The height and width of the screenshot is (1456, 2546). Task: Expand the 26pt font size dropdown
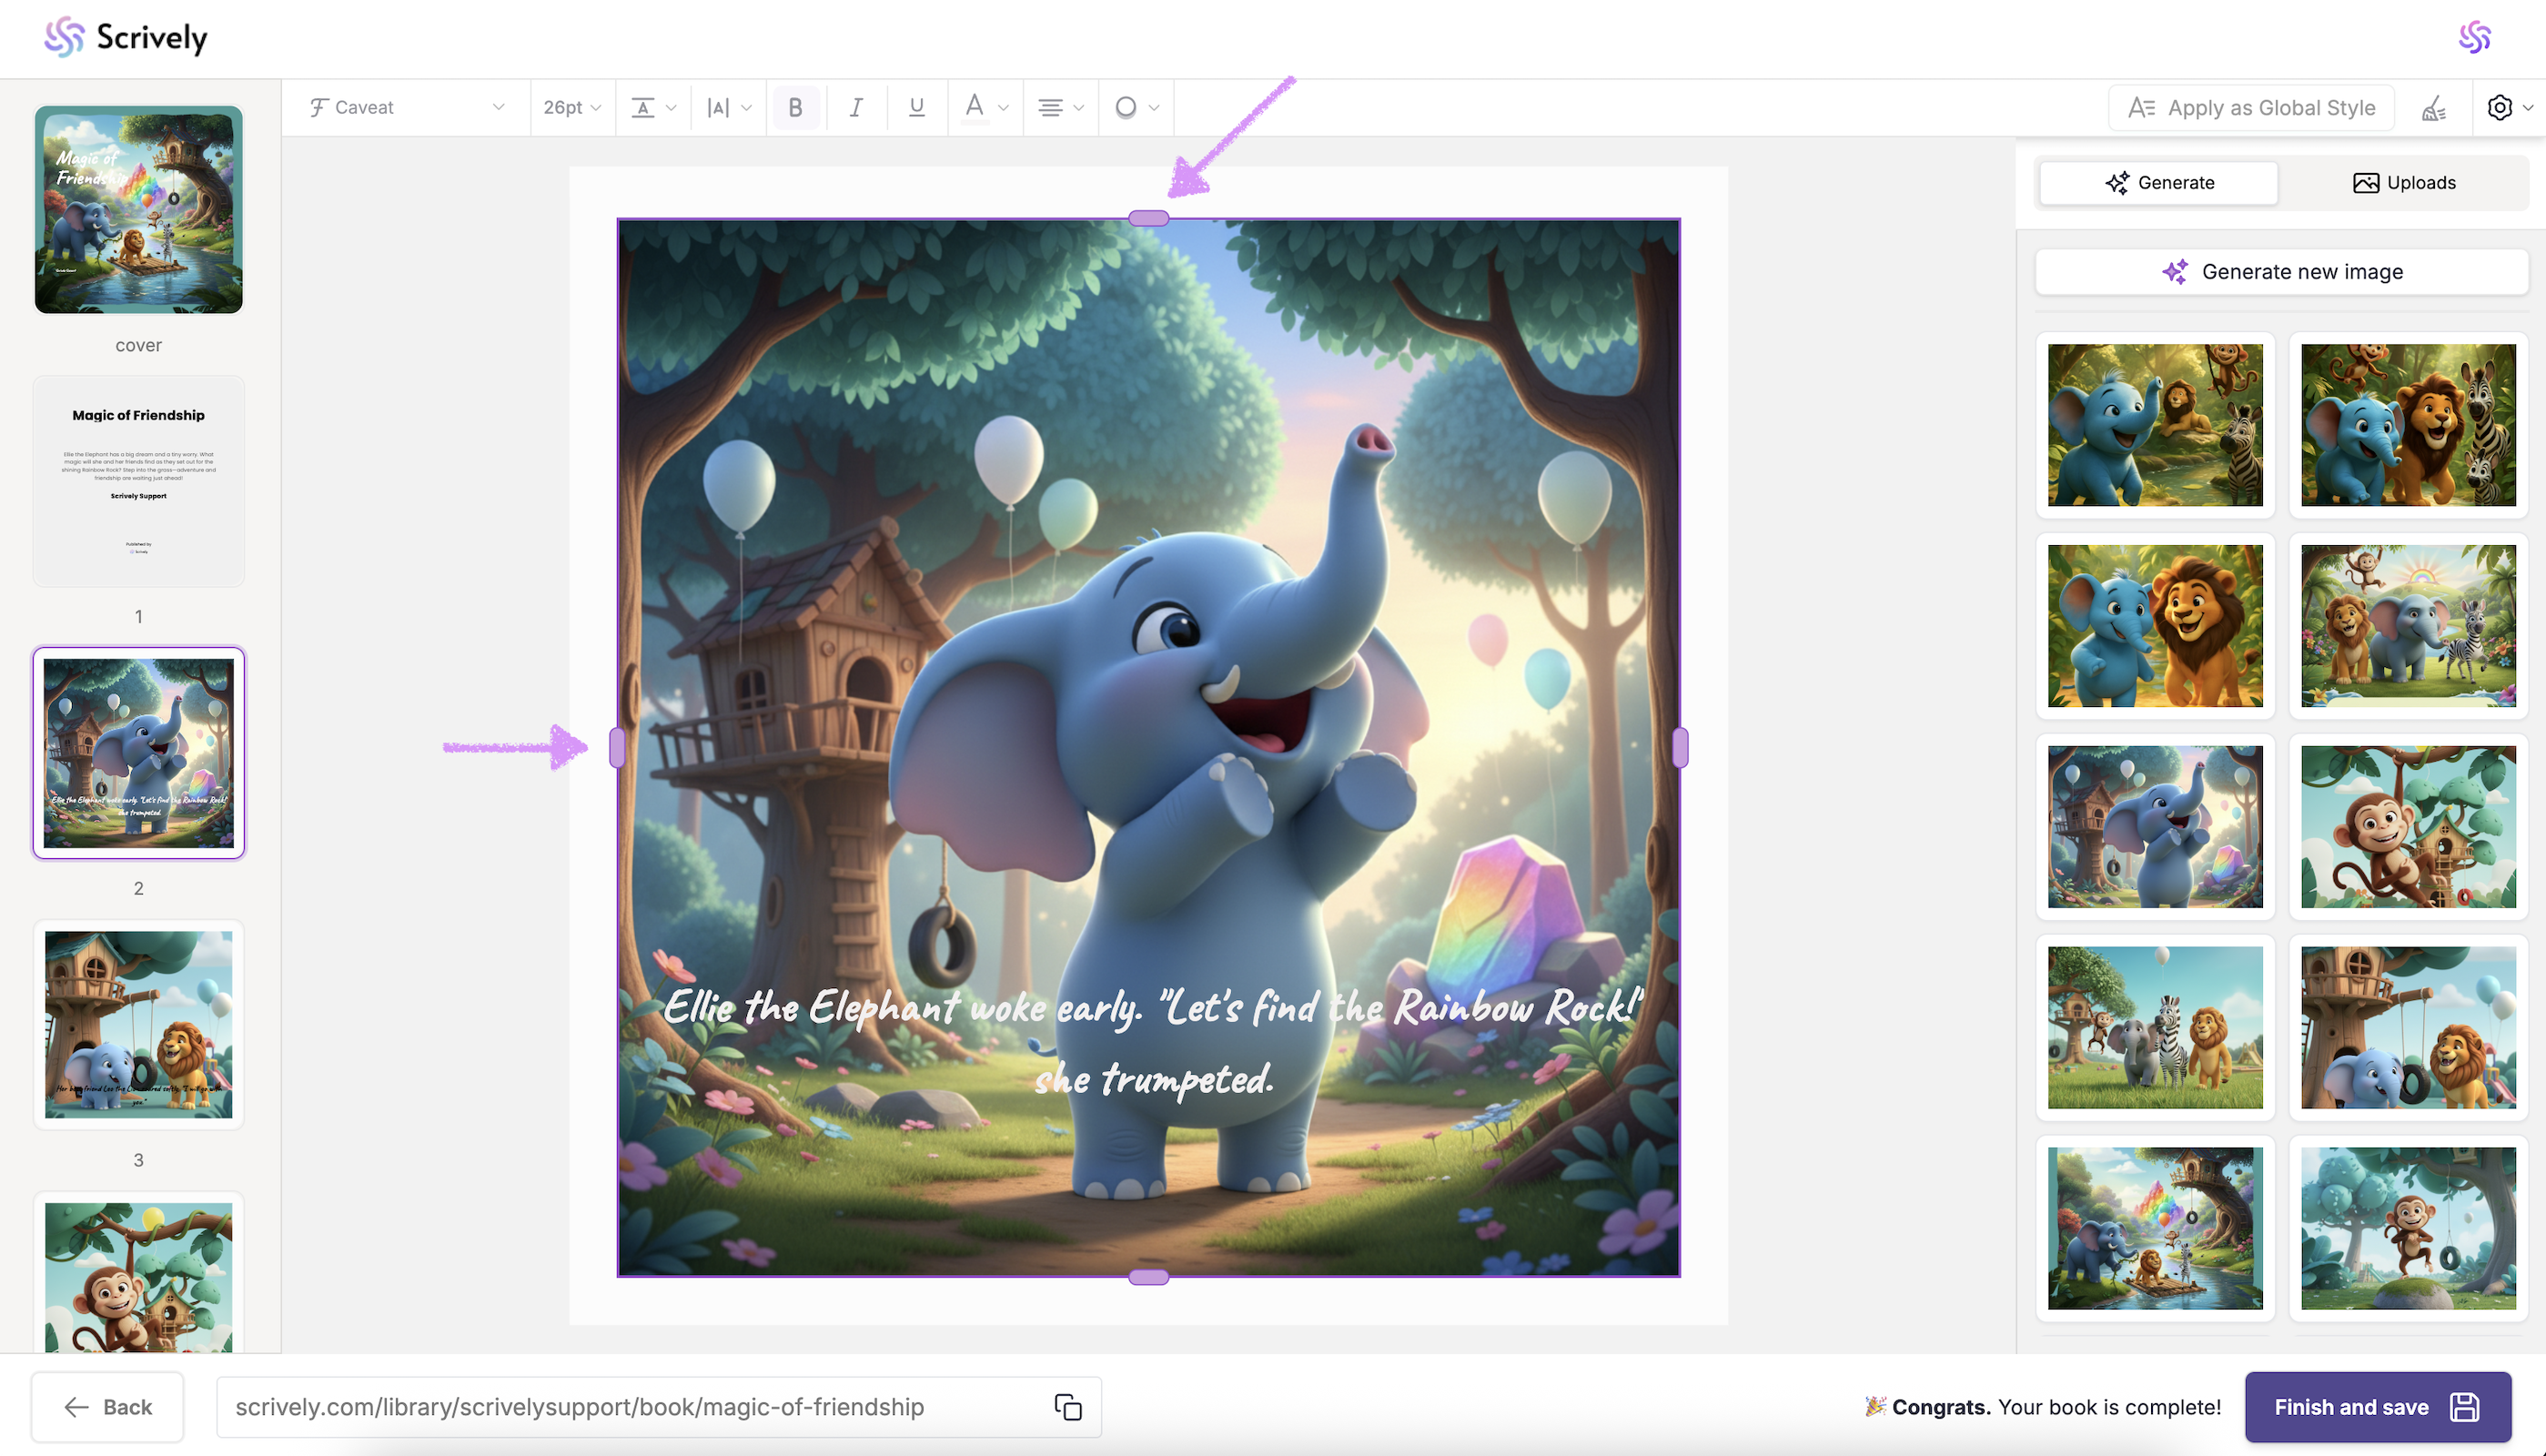tap(571, 107)
